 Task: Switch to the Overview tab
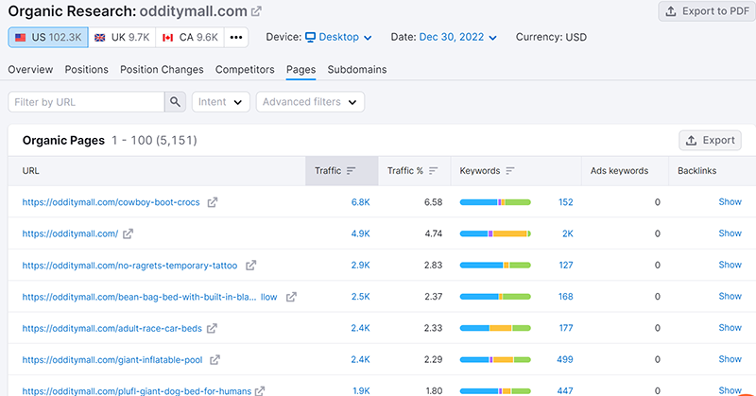[30, 69]
